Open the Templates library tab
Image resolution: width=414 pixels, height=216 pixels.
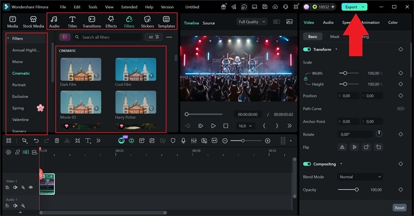pyautogui.click(x=166, y=22)
